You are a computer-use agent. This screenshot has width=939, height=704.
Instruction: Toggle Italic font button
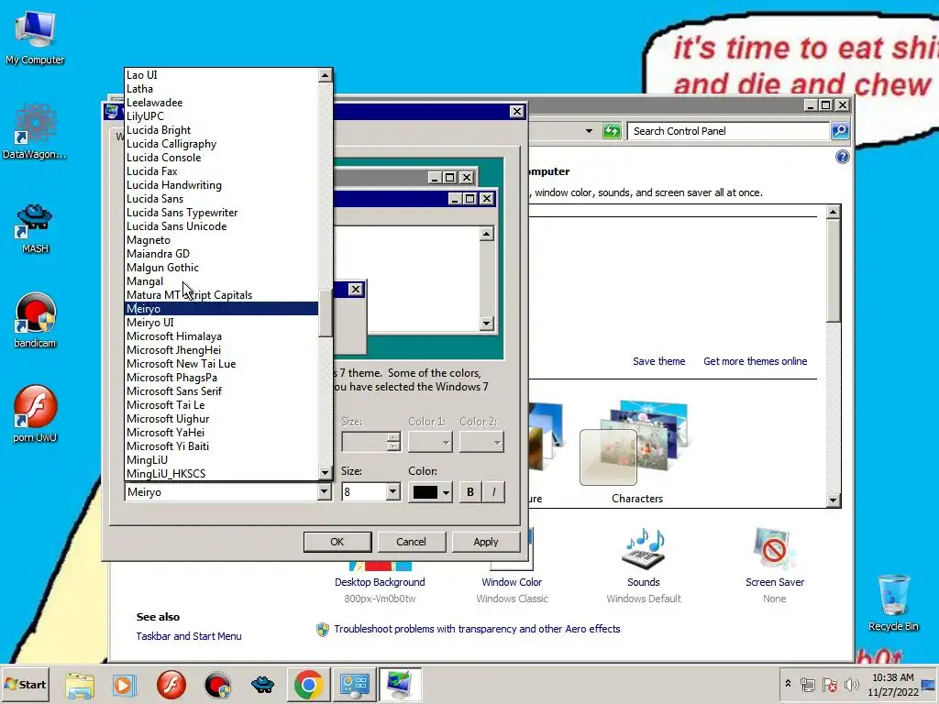click(x=493, y=492)
